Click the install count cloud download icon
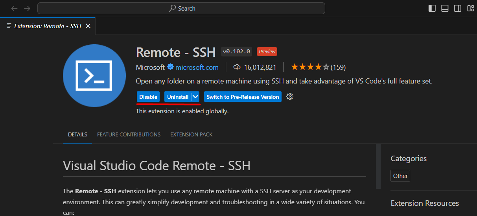 coord(237,67)
